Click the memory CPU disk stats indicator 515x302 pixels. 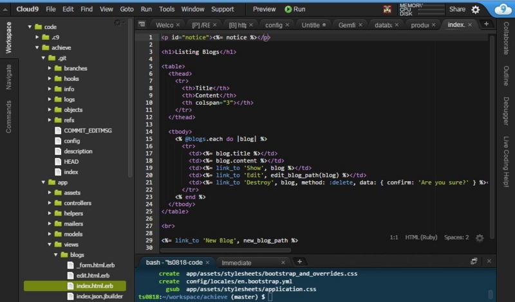point(422,10)
